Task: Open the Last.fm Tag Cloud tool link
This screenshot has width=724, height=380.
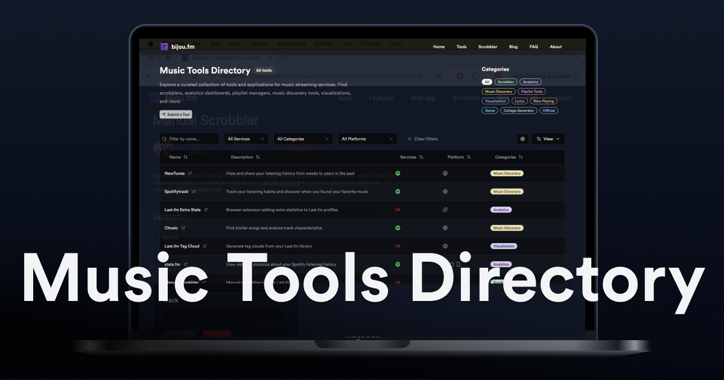Action: (x=182, y=246)
